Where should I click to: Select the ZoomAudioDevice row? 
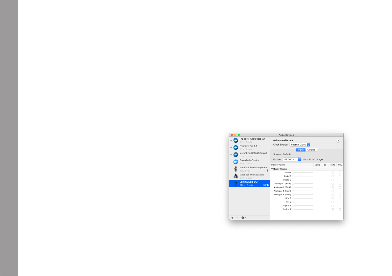(250, 162)
